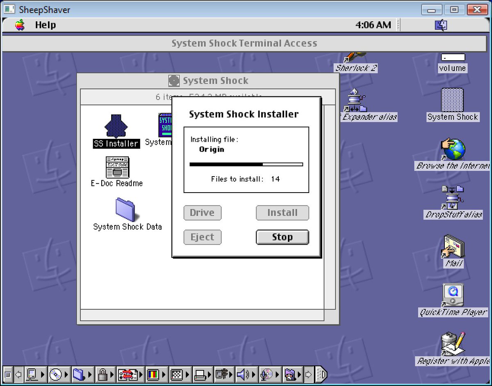The height and width of the screenshot is (386, 492).
Task: Select the Register with Apple icon
Action: [453, 343]
